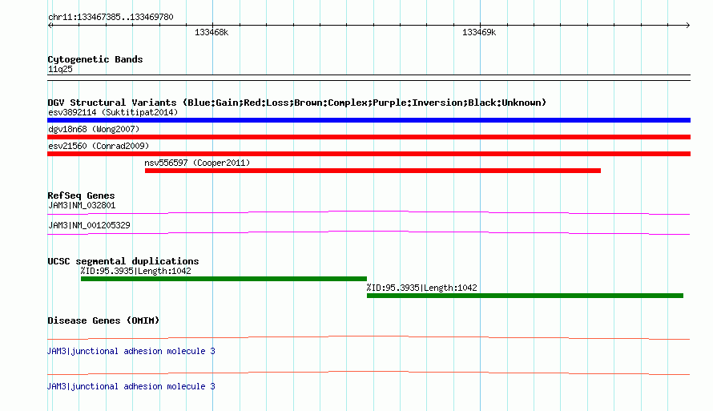Click the chr11:133467385..133469780 coordinates label
Viewport: 713px width, 411px height.
(111, 17)
